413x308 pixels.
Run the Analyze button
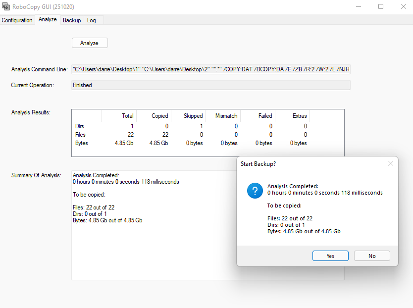(89, 43)
